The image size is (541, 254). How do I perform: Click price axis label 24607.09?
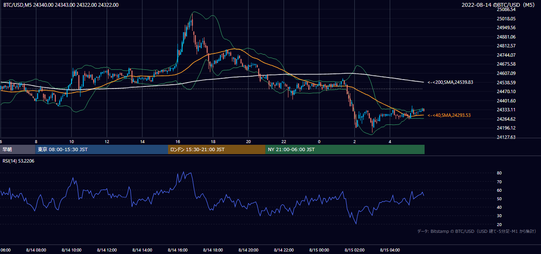[506, 73]
